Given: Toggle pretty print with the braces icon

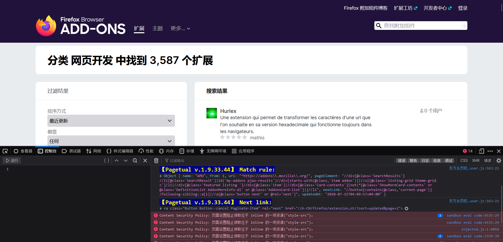Looking at the screenshot, I should 106,160.
